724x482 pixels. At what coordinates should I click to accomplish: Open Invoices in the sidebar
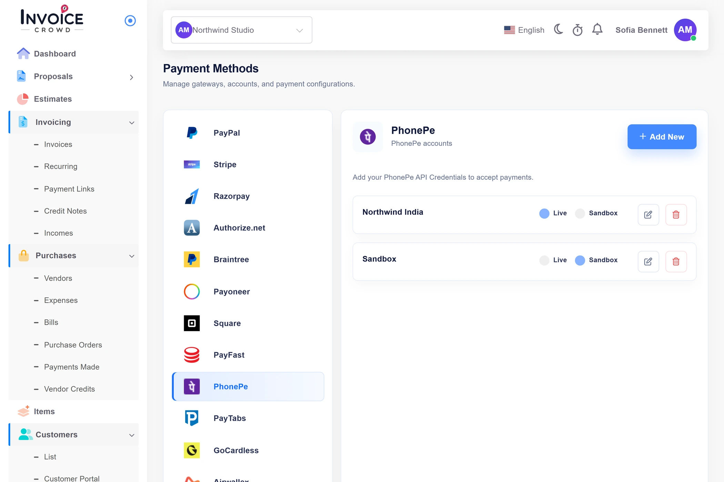[58, 144]
